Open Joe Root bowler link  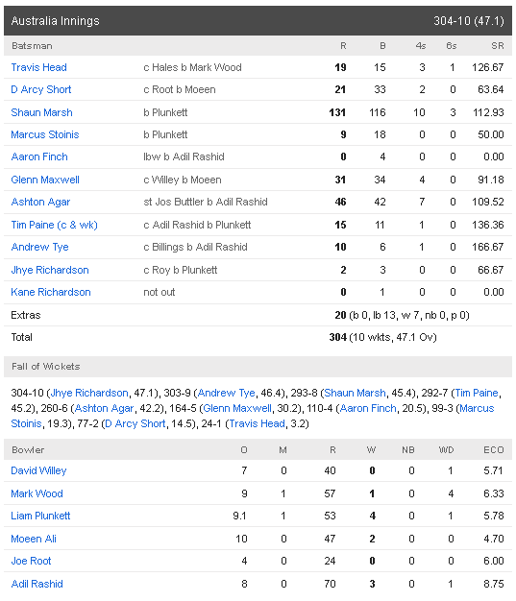click(x=31, y=561)
